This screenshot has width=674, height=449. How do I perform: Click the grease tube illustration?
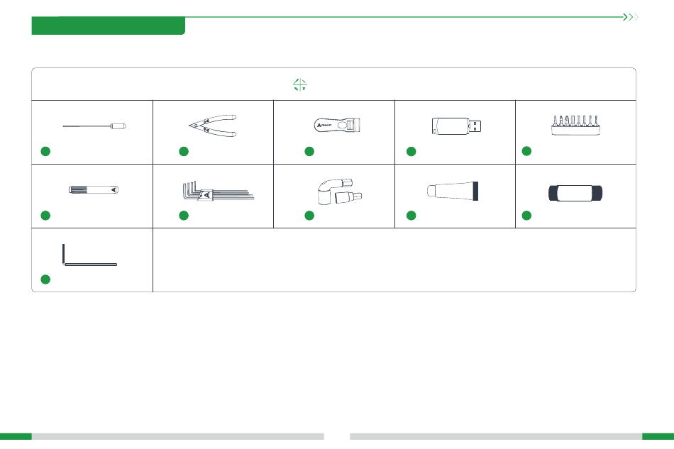point(453,191)
